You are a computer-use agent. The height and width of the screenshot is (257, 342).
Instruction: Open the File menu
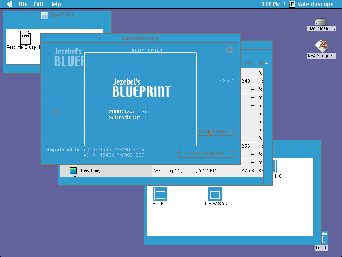tap(23, 4)
